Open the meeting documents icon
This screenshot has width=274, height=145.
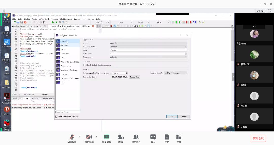(167, 137)
